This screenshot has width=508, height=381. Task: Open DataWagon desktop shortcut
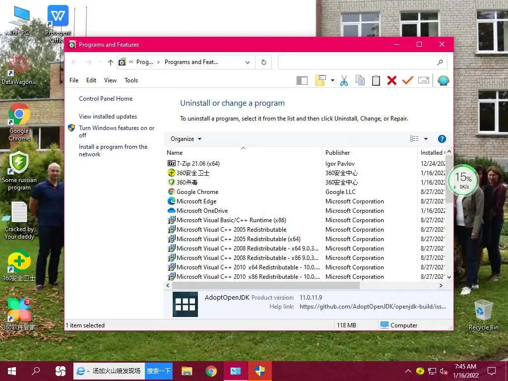pyautogui.click(x=19, y=69)
